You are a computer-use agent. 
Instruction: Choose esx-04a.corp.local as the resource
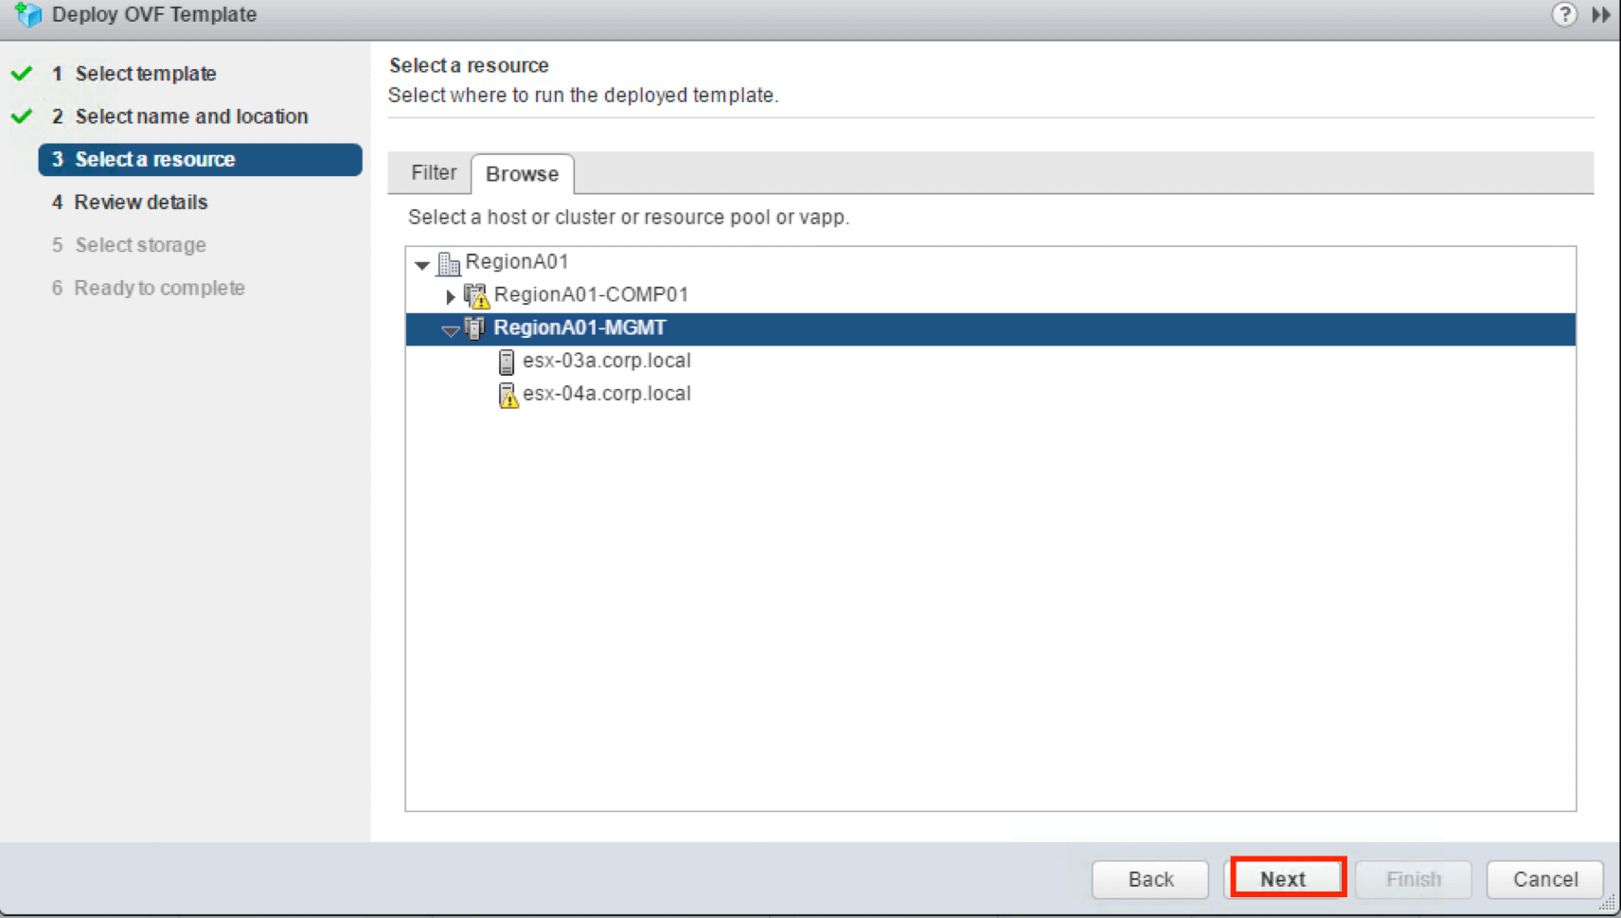[606, 395]
